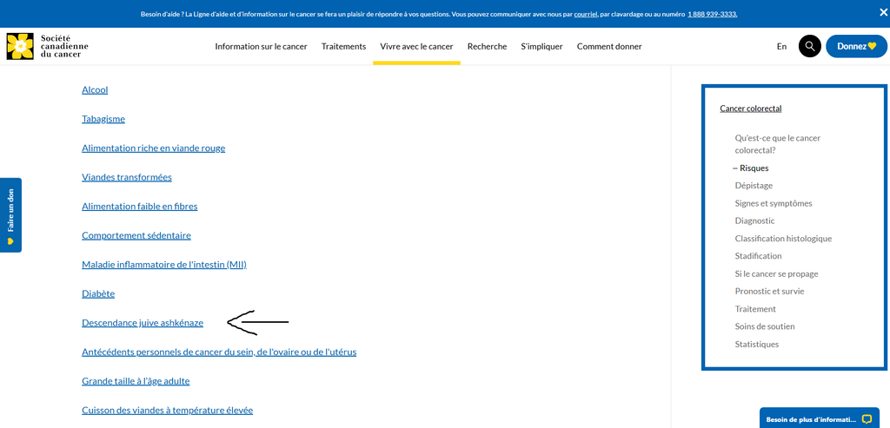Click the Donnez heart button

click(856, 47)
